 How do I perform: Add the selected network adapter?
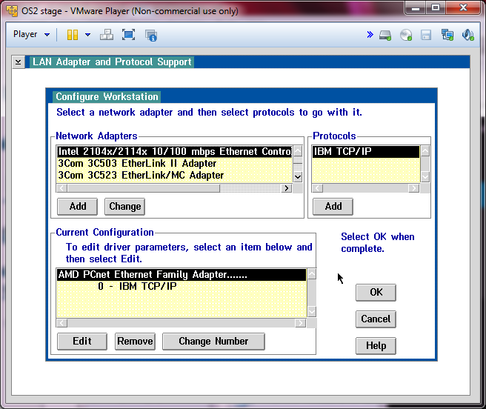78,206
